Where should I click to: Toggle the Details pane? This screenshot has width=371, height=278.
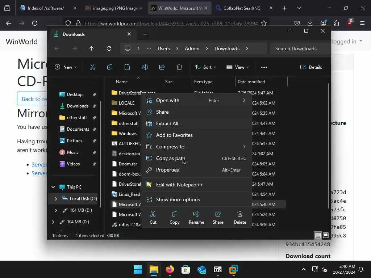311,67
